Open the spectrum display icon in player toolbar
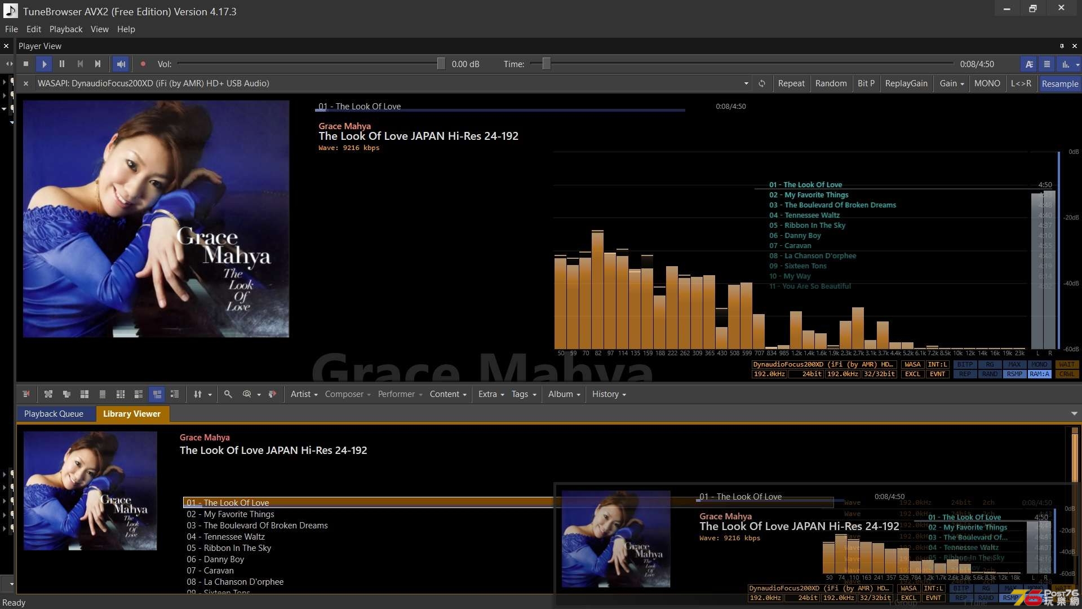Viewport: 1082px width, 609px height. [1066, 64]
